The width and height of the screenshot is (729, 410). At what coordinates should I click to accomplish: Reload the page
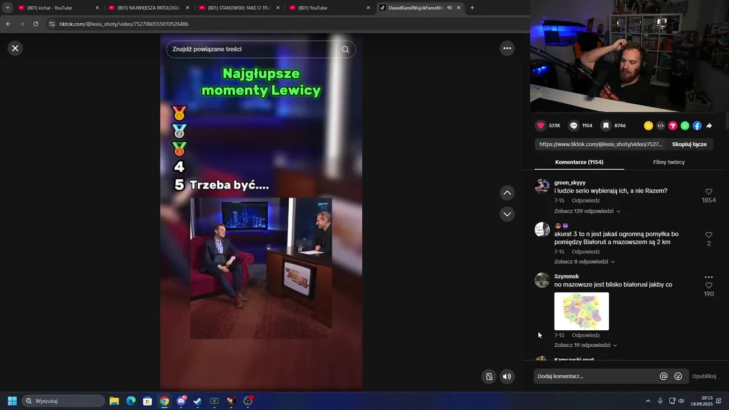pyautogui.click(x=35, y=24)
